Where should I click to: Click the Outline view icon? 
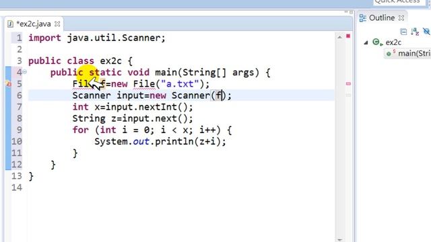(x=362, y=18)
